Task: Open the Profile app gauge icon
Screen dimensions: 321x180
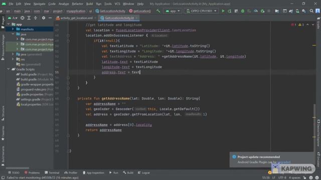Action: pos(256,11)
